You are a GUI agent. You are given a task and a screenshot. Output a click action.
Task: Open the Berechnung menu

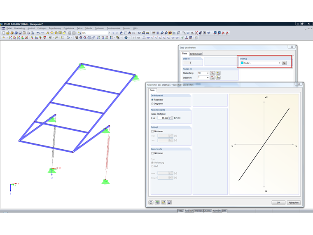[x=55, y=28]
